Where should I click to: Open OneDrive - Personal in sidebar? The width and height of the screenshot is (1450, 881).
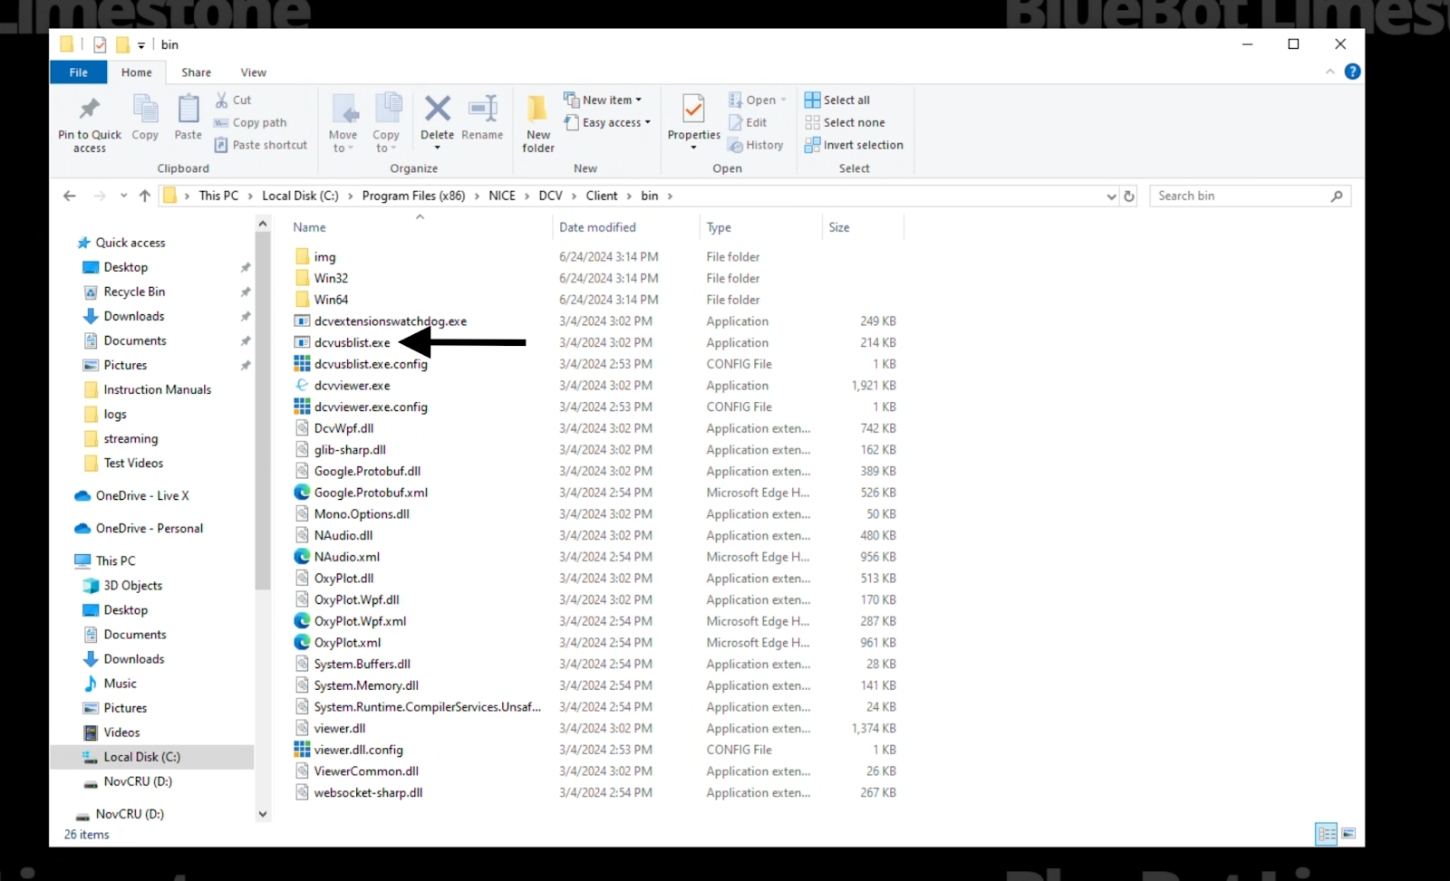tap(150, 528)
